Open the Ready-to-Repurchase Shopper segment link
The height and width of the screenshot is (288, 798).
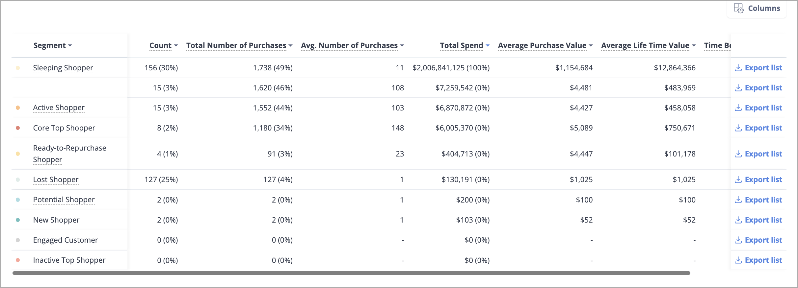pyautogui.click(x=70, y=154)
